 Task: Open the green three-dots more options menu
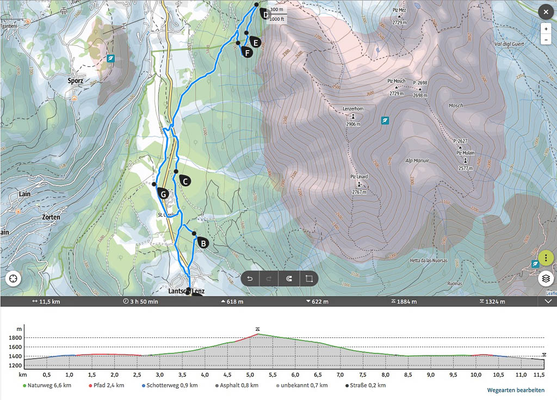546,257
